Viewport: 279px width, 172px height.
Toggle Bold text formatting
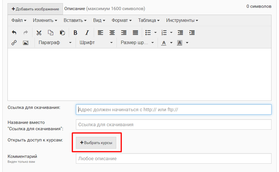(x=75, y=33)
